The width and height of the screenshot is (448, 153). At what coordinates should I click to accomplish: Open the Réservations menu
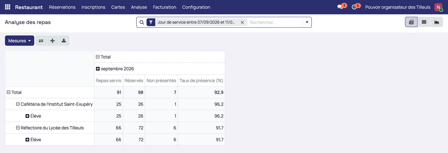click(x=62, y=7)
